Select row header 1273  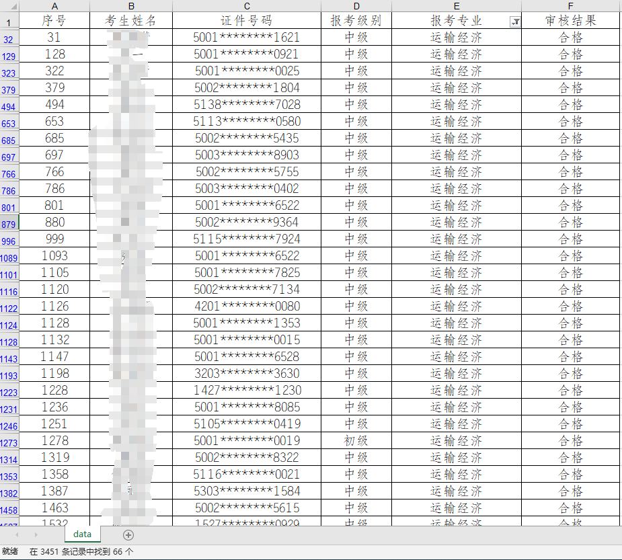click(x=9, y=441)
